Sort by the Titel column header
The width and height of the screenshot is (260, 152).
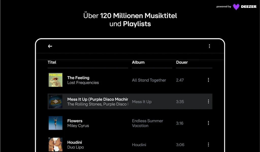[52, 62]
